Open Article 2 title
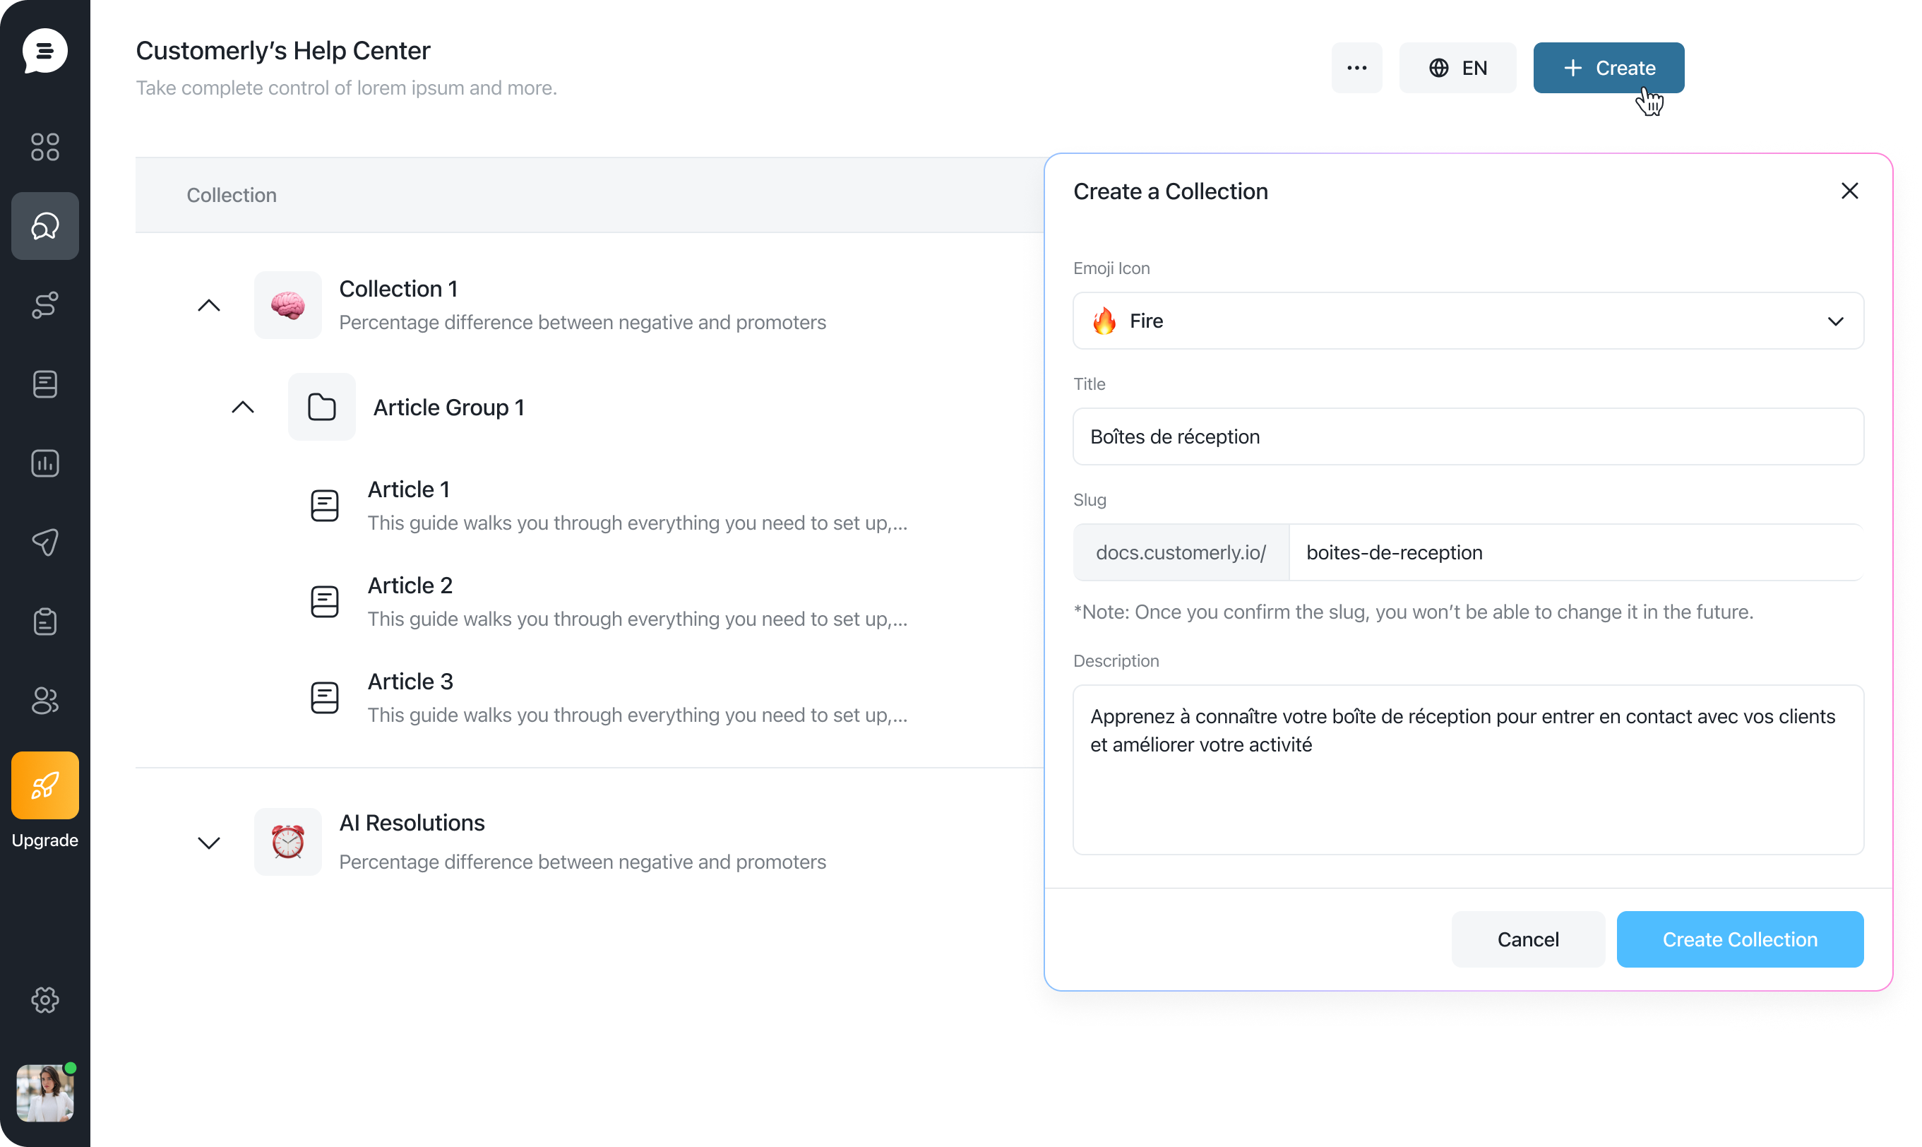The height and width of the screenshot is (1147, 1922). tap(410, 585)
